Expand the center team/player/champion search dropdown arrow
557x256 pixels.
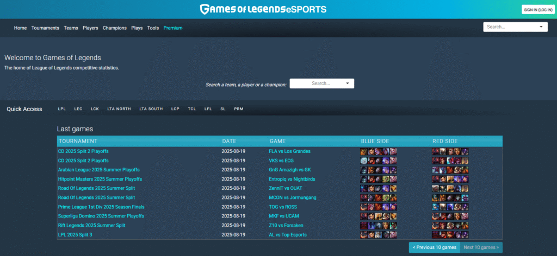(x=348, y=84)
